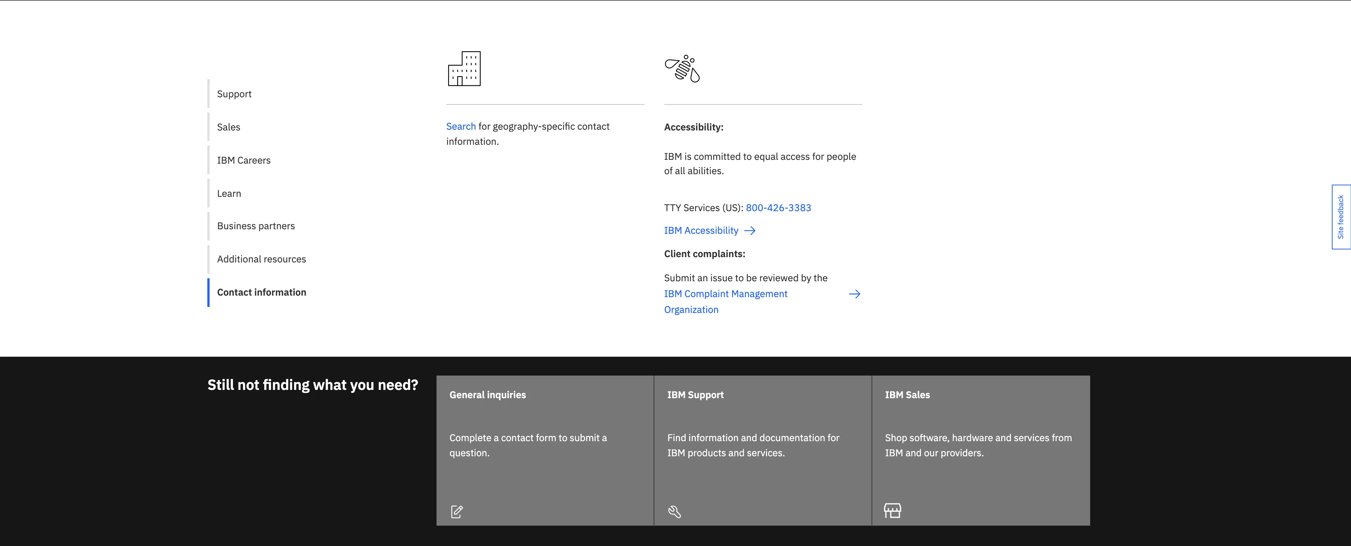The image size is (1351, 546).
Task: Click 'IBM is committed to equal access' paragraph
Action: 760,164
